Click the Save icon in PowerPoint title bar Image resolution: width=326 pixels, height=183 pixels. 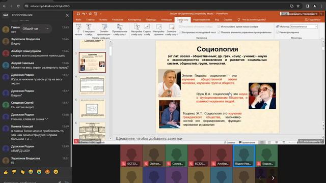coord(78,14)
